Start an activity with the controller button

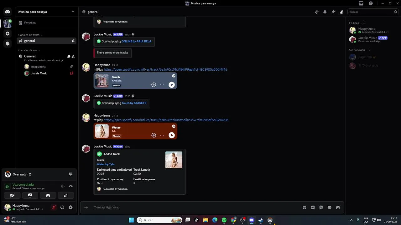point(48,195)
